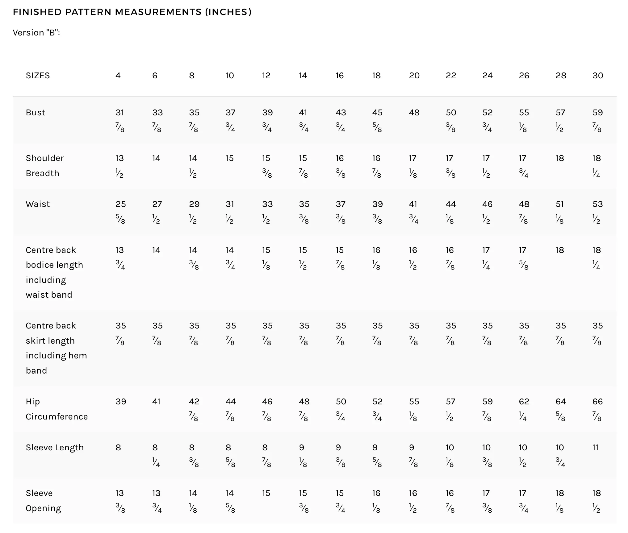Click the Bust row label
The image size is (628, 533).
pos(36,113)
